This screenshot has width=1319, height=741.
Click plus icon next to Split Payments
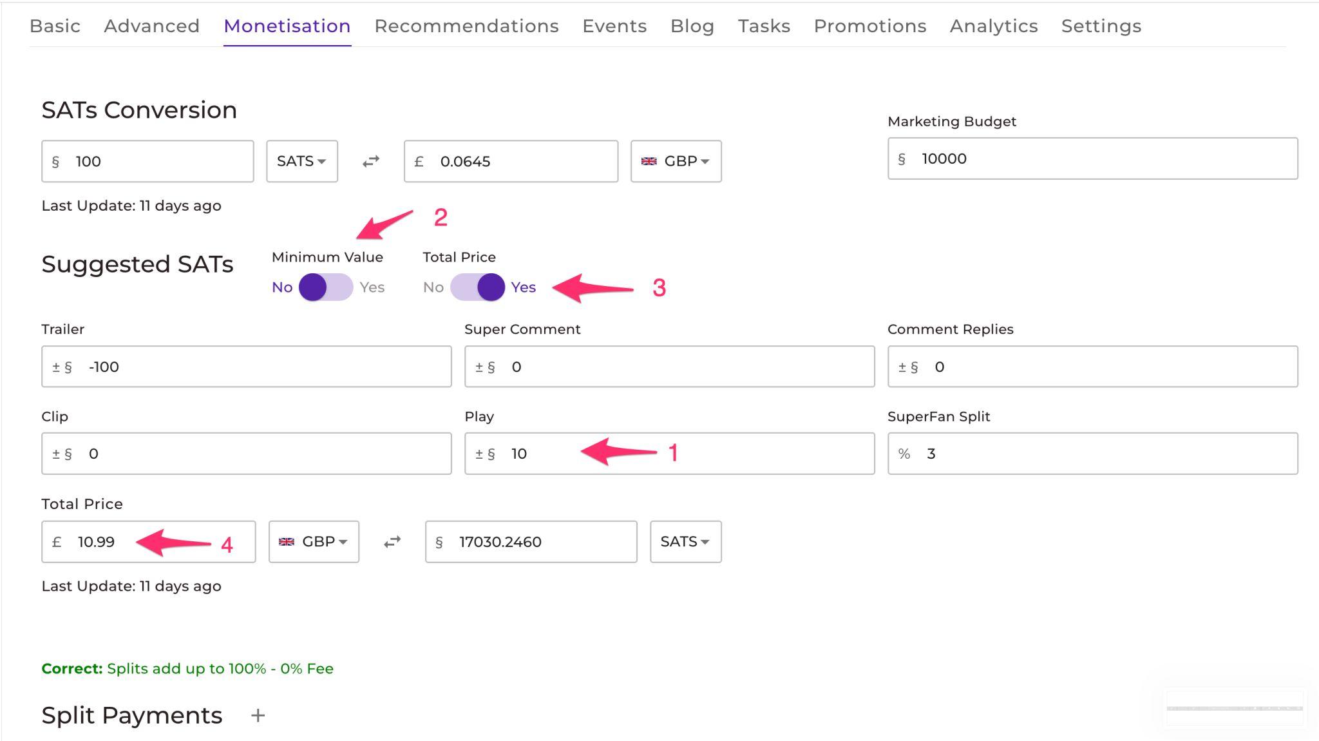[x=258, y=715]
